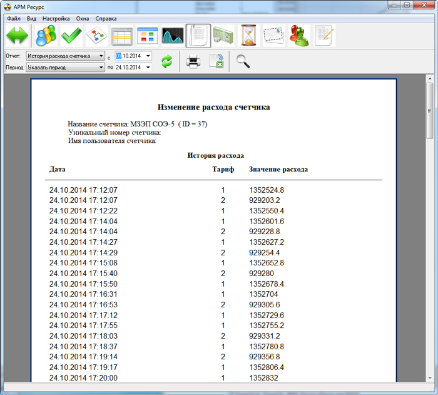Click the value 929331.2
Viewport: 438px width, 395px height.
pos(264,336)
